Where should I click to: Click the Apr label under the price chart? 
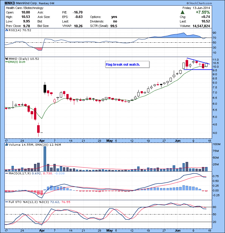[42, 141]
